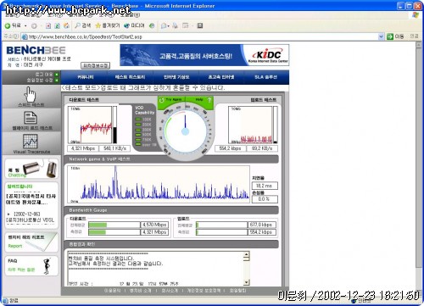Click the Edit page toolbar icon
Image resolution: width=424 pixels, height=306 pixels.
click(x=186, y=26)
